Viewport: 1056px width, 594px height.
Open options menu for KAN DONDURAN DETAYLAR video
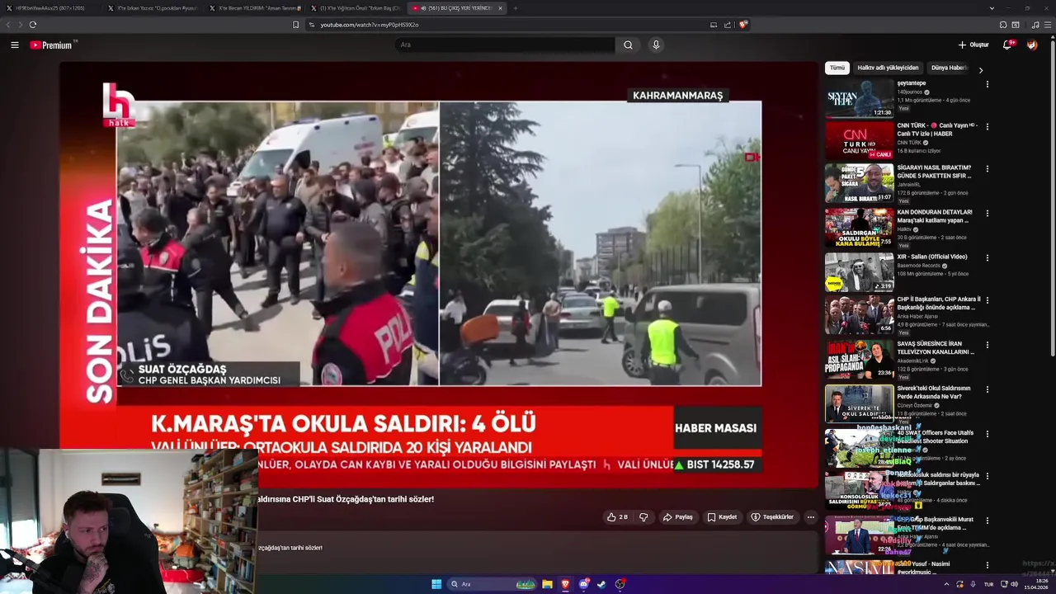coord(987,213)
